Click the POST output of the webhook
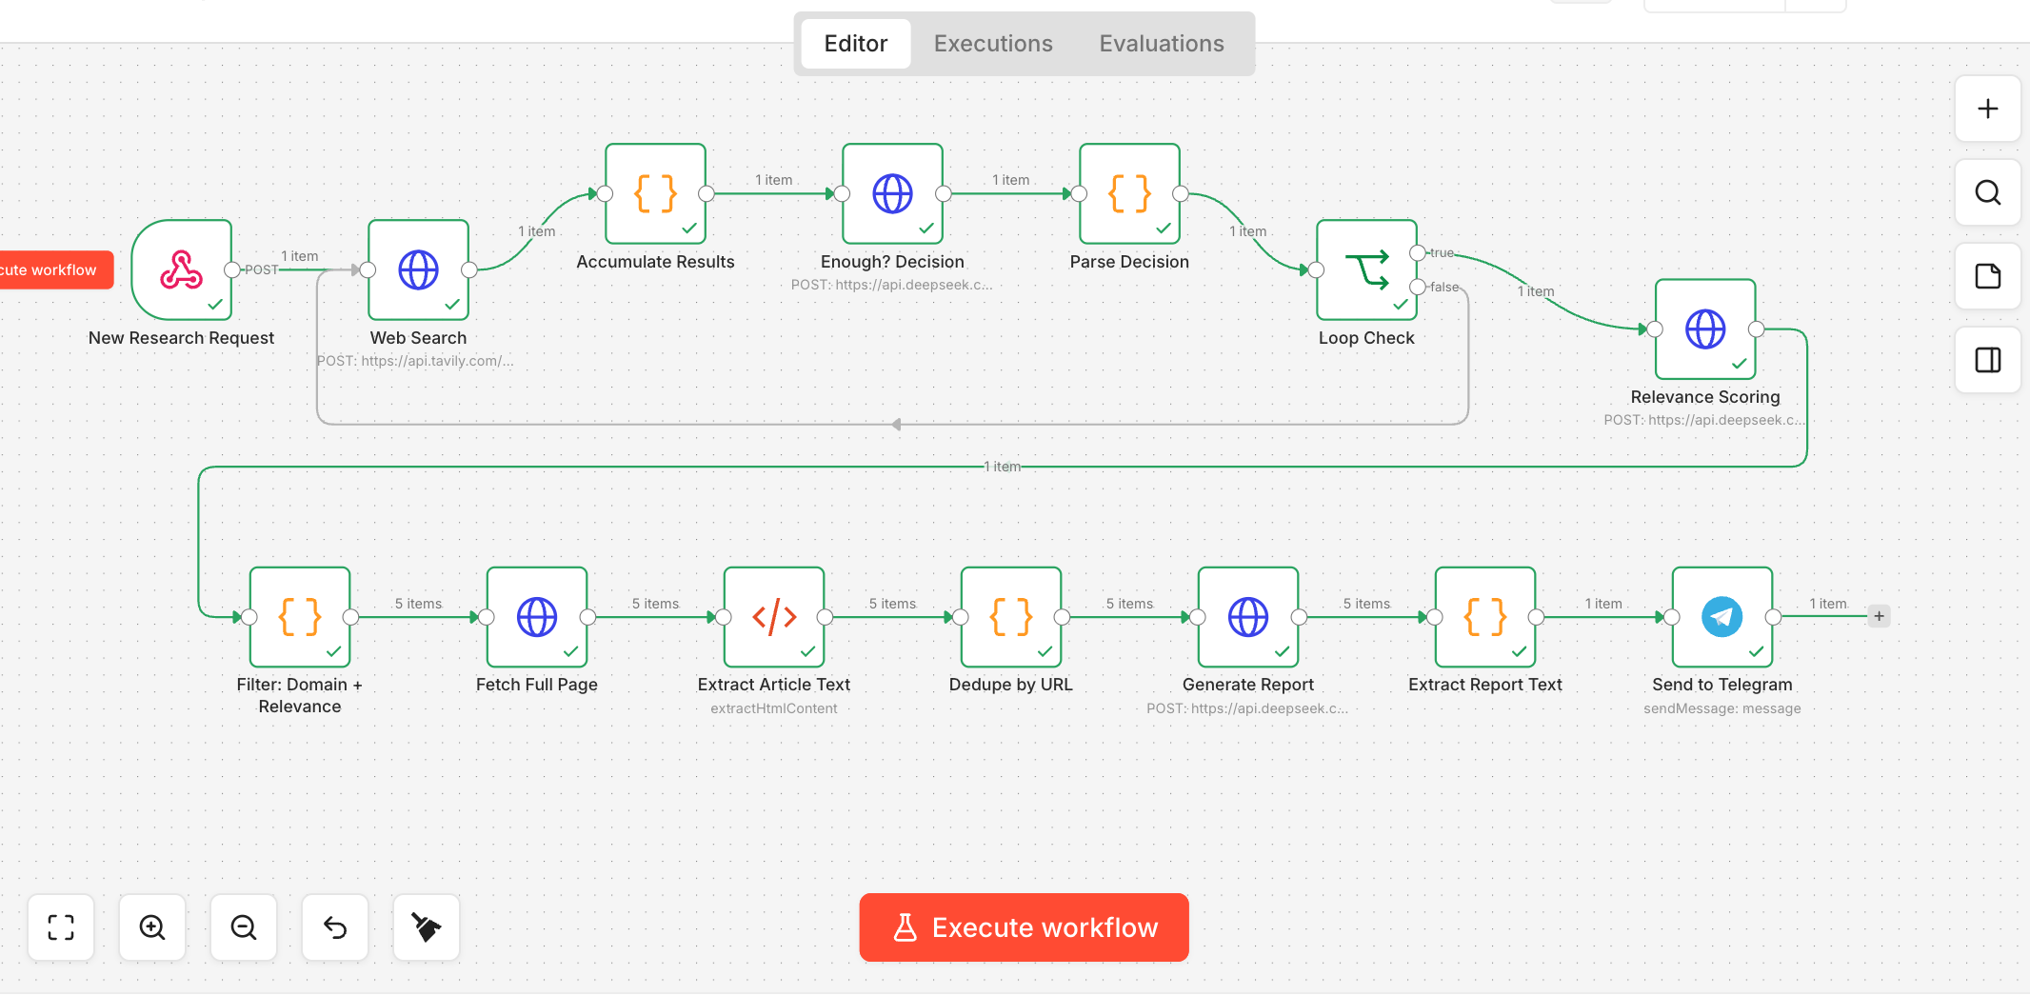2030x996 pixels. tap(231, 269)
